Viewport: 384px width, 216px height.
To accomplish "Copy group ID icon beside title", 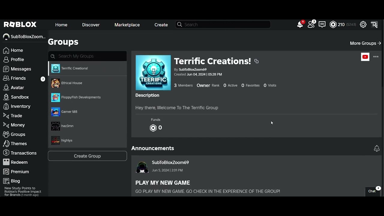I will coord(256,61).
